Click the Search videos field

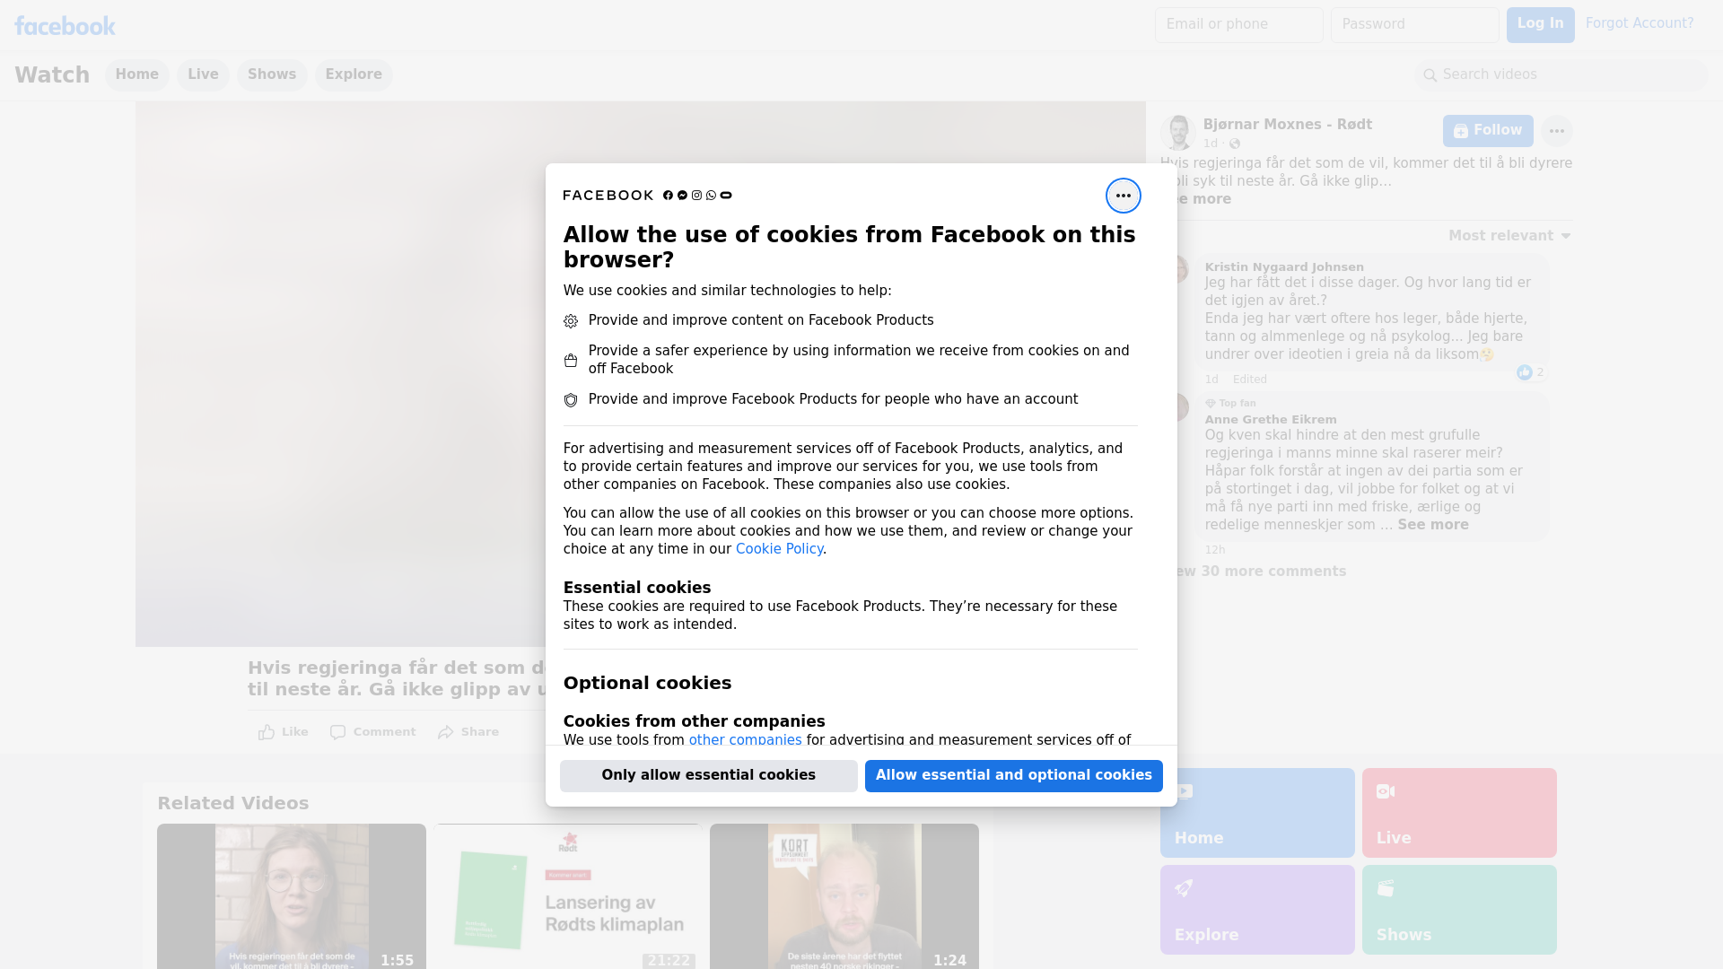1561,74
